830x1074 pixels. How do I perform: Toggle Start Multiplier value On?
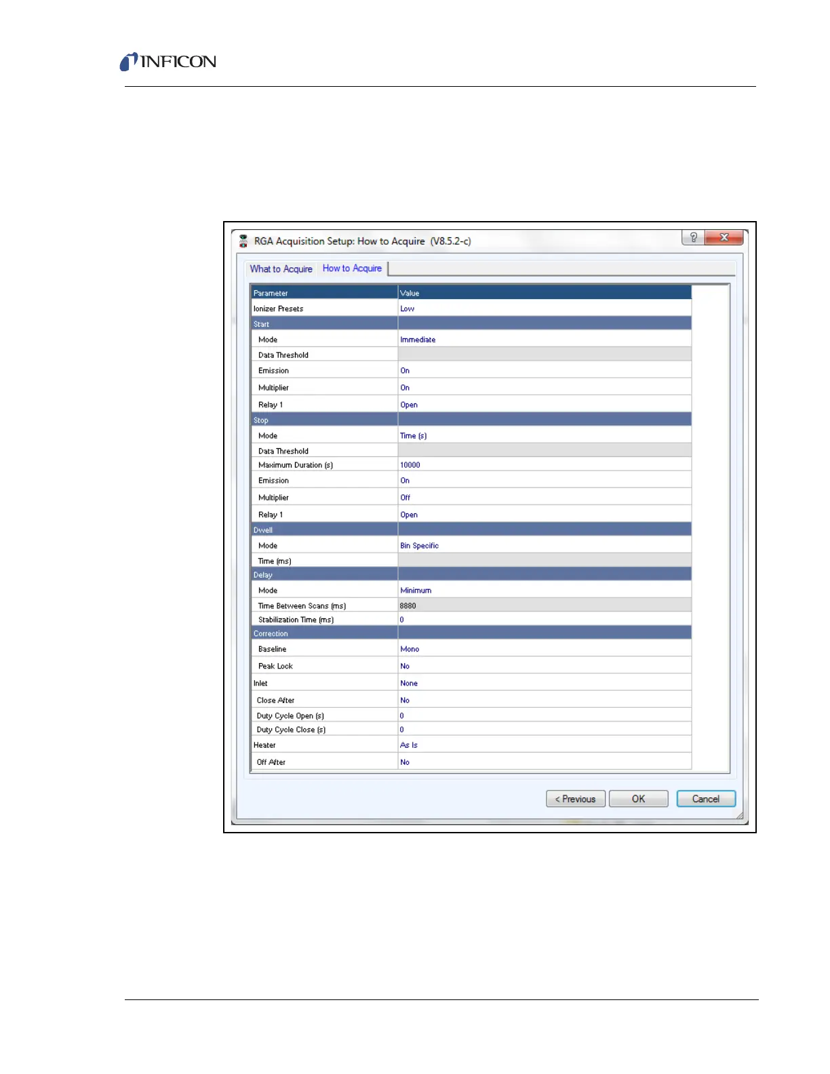(x=545, y=387)
